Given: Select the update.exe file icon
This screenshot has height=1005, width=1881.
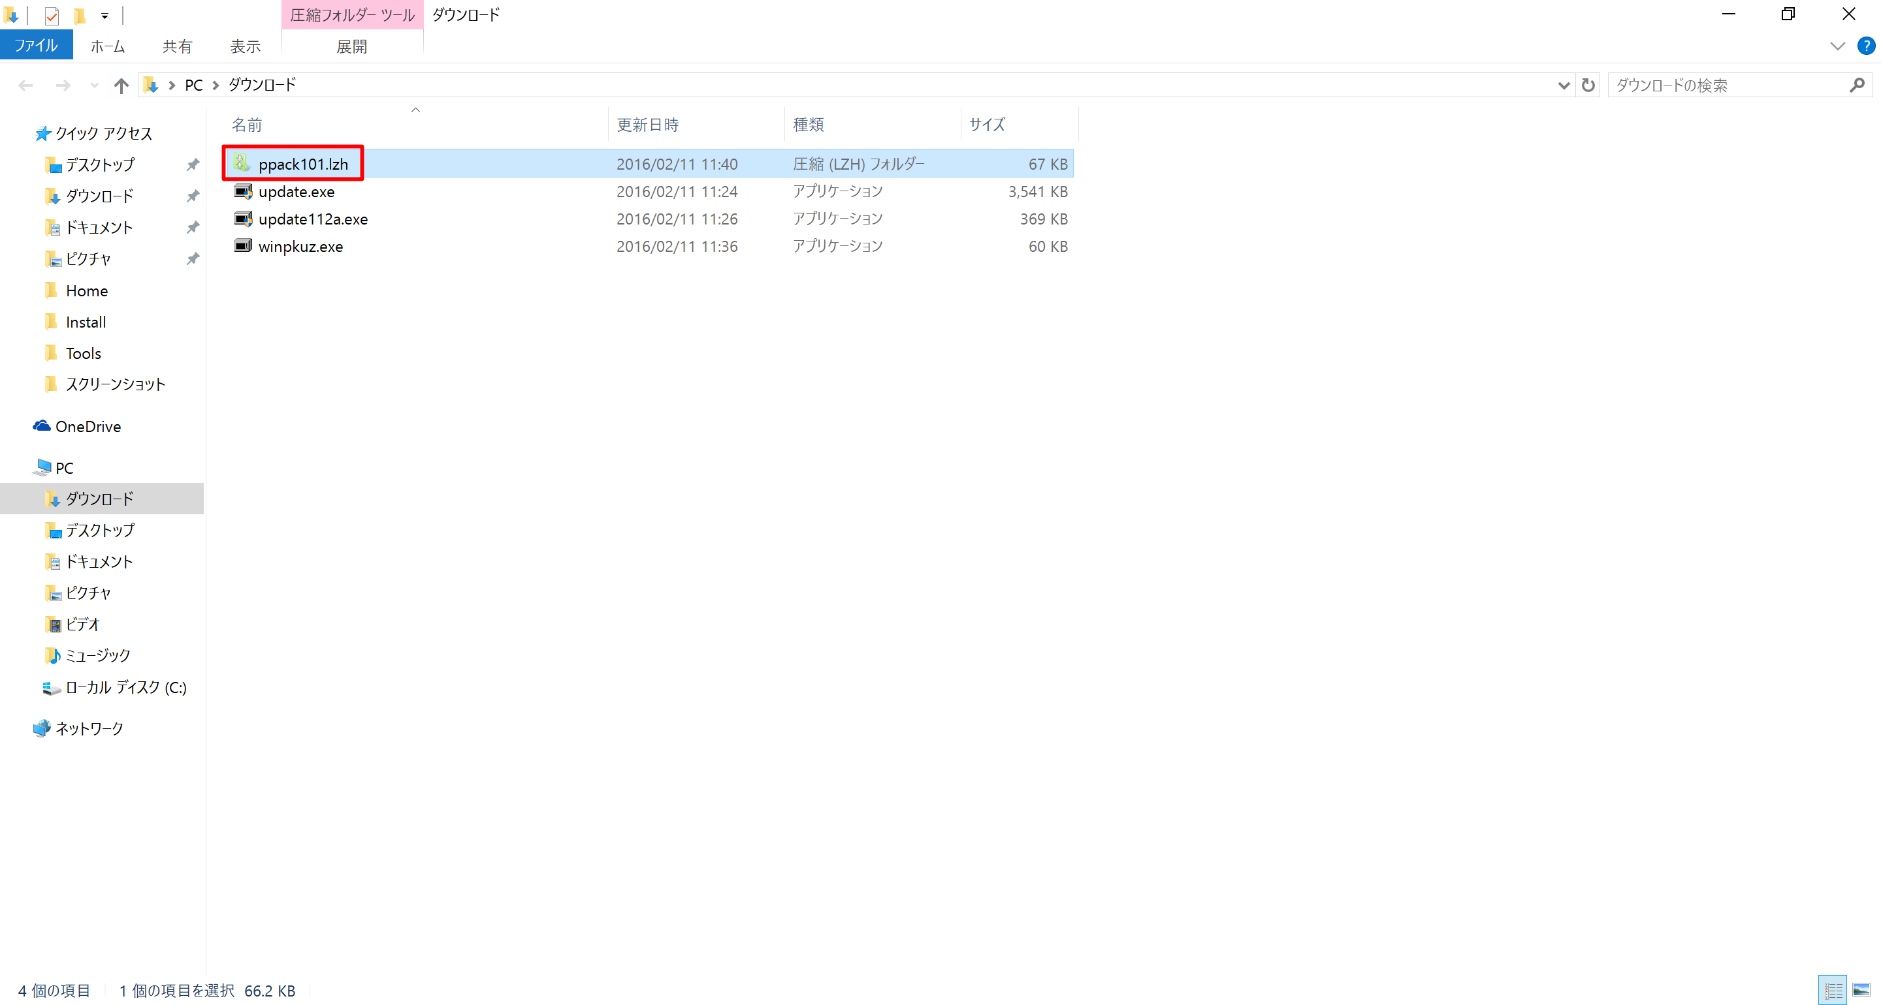Looking at the screenshot, I should click(242, 191).
